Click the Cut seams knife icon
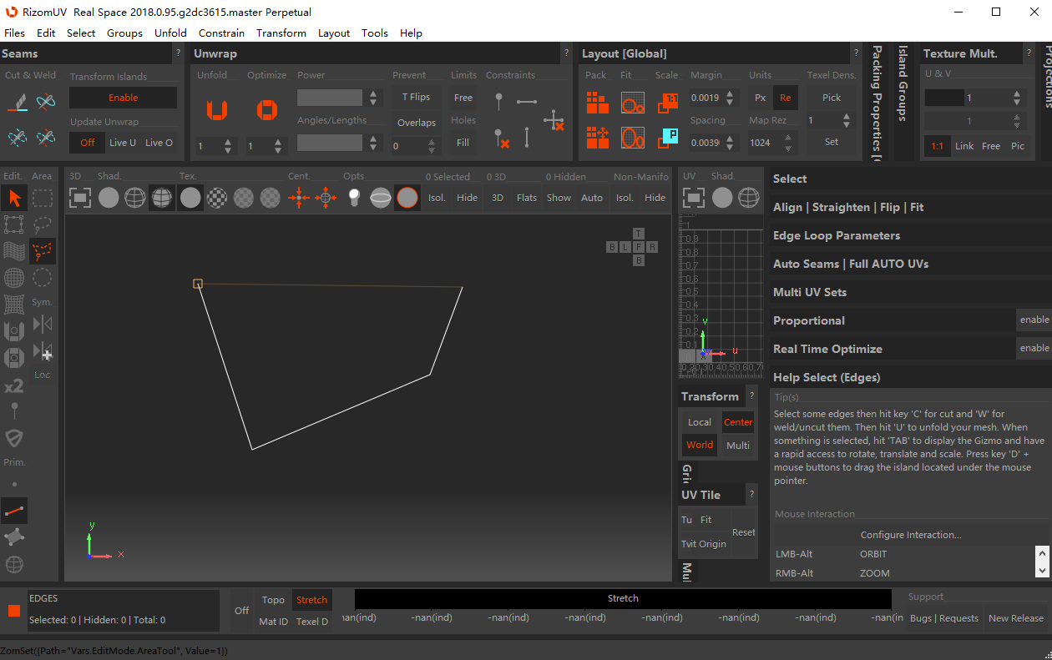 (17, 101)
